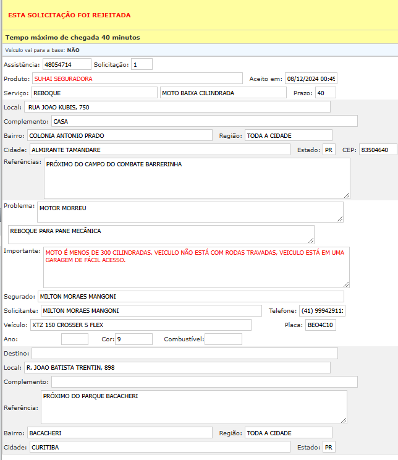Click the Placa field
Image resolution: width=398 pixels, height=460 pixels.
click(321, 325)
